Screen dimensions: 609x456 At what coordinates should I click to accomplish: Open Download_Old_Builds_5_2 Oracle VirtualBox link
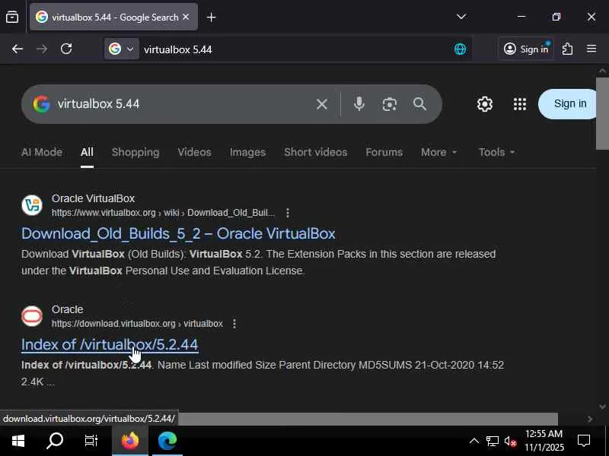click(x=178, y=233)
